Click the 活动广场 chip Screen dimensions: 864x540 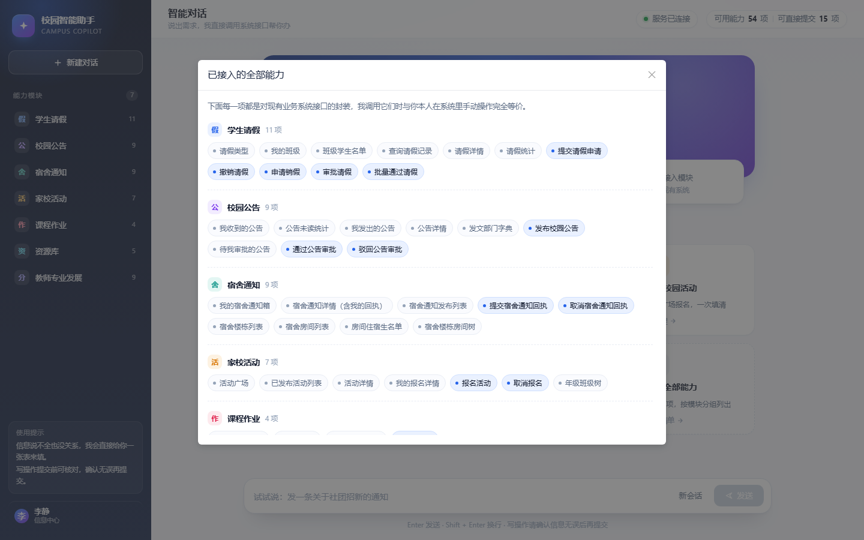click(232, 383)
